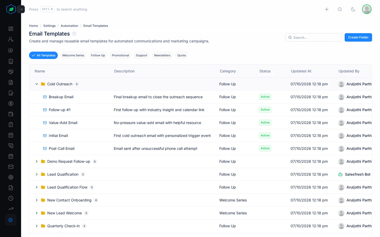
Task: Open the blue settings gear icon
Action: pos(11,220)
